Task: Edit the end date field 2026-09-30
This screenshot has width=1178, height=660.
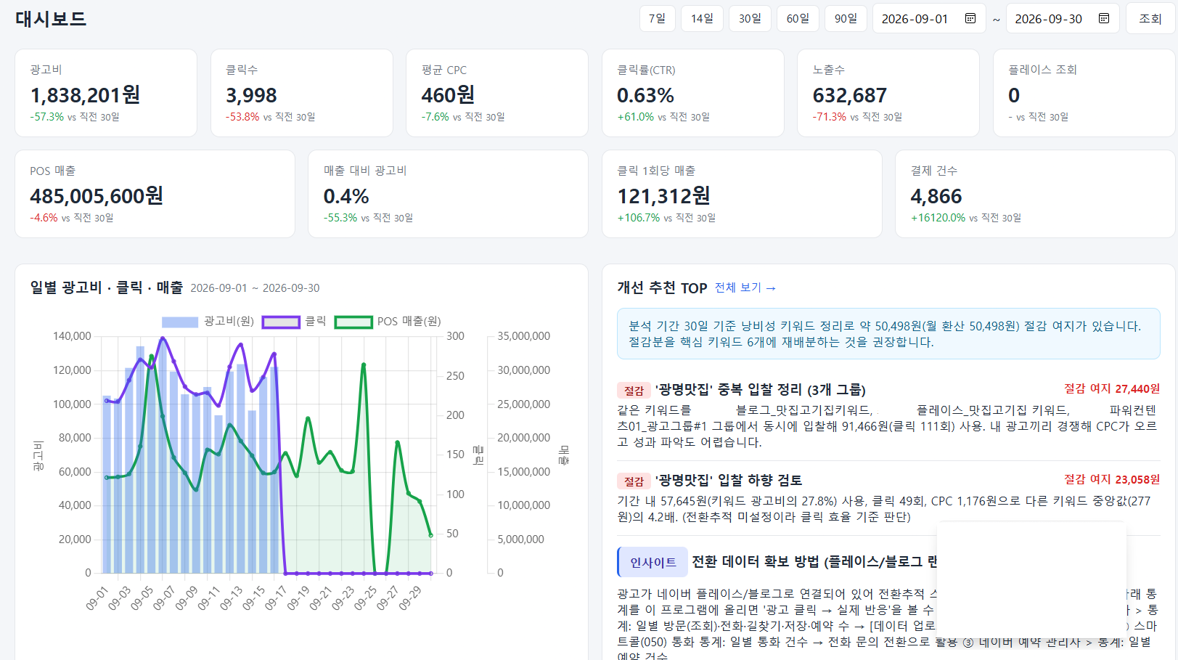Action: 1063,19
